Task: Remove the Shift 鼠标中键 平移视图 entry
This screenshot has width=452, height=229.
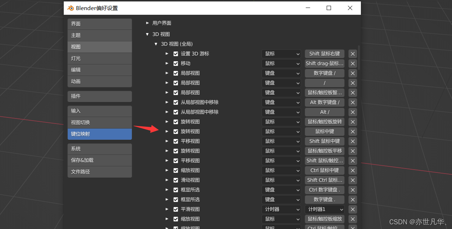Action: [x=353, y=141]
